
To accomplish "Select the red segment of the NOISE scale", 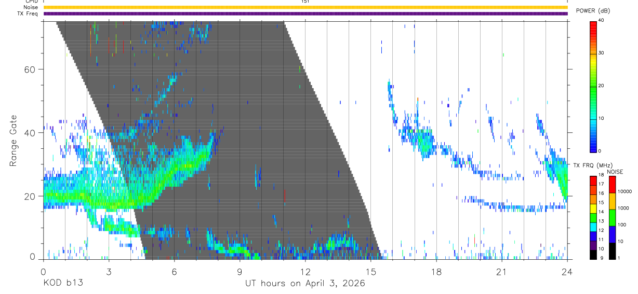I will (x=612, y=185).
